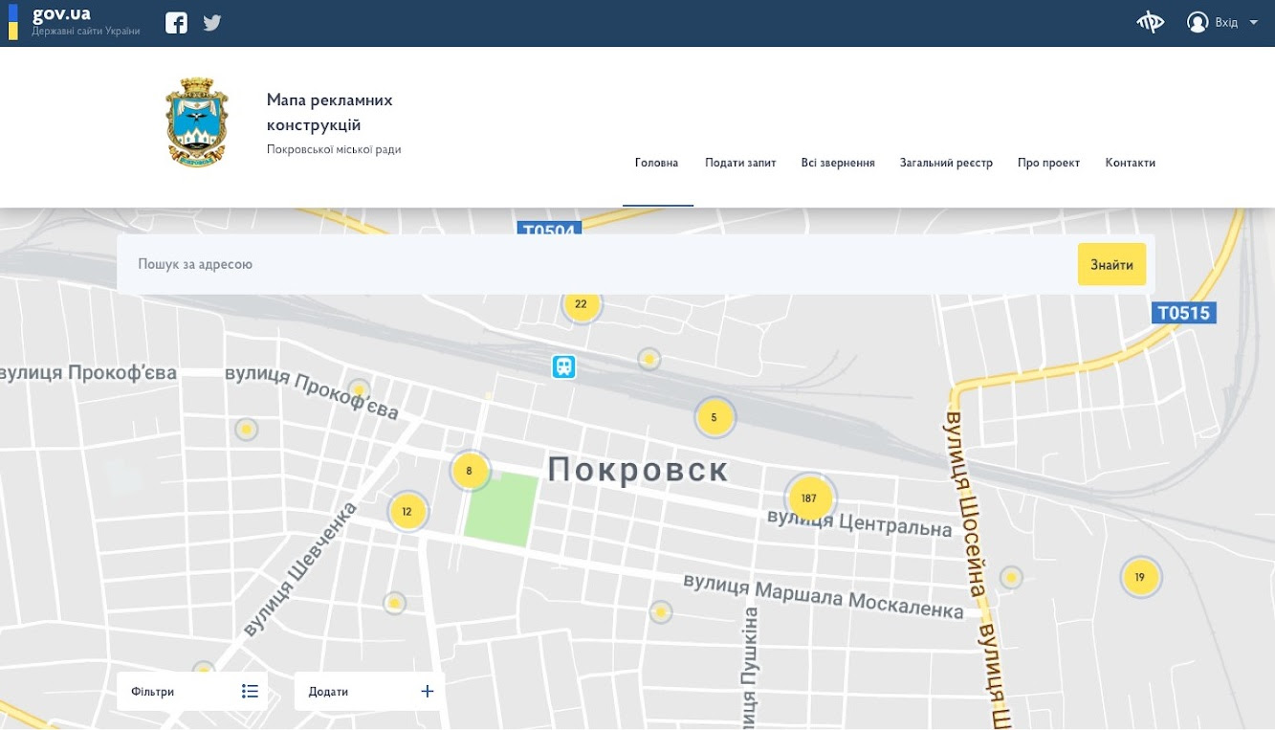The height and width of the screenshot is (730, 1275).
Task: Click the вулиця Маршала Москаленка street label
Action: pyautogui.click(x=824, y=595)
